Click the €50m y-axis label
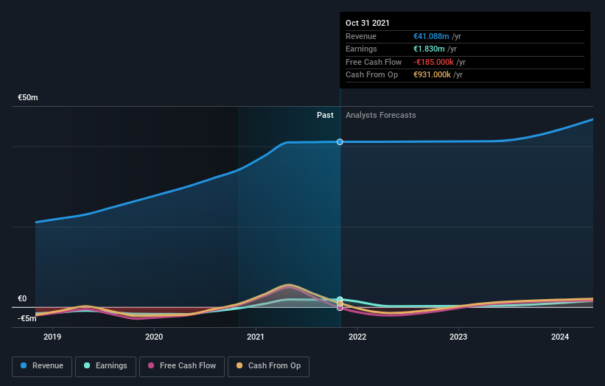This screenshot has height=386, width=605. (28, 97)
